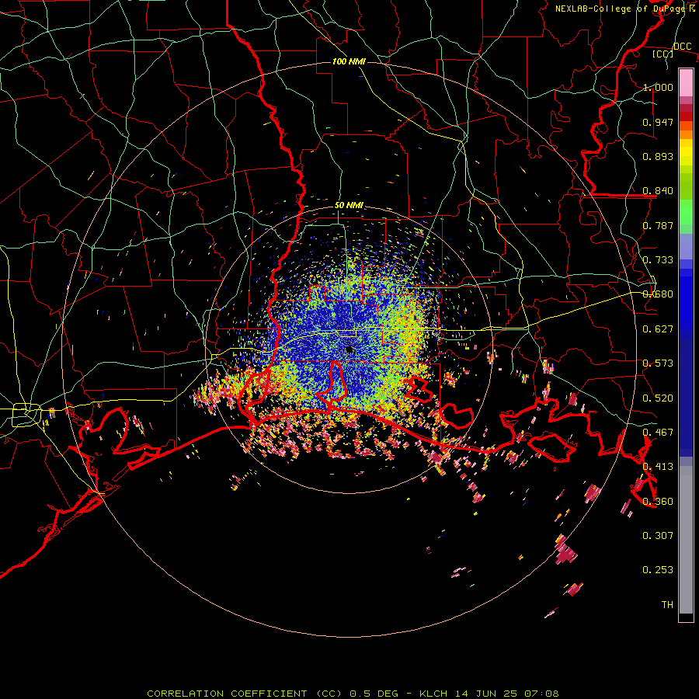Screen dimensions: 699x699
Task: Click the 50 NMI range ring label
Action: pos(349,205)
